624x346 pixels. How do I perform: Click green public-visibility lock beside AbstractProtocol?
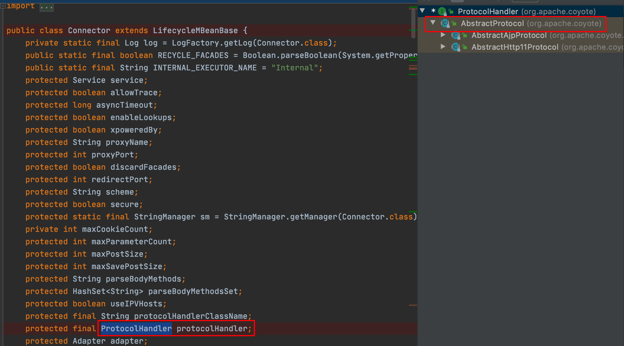click(x=454, y=23)
